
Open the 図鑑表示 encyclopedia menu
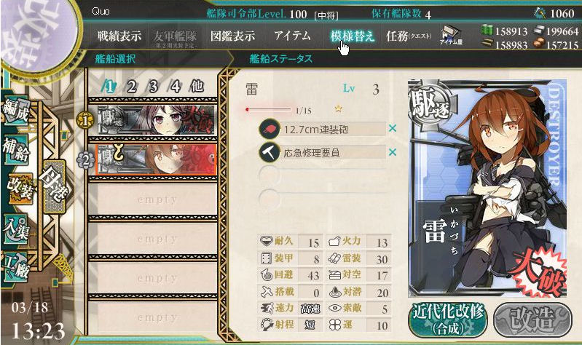pyautogui.click(x=232, y=36)
